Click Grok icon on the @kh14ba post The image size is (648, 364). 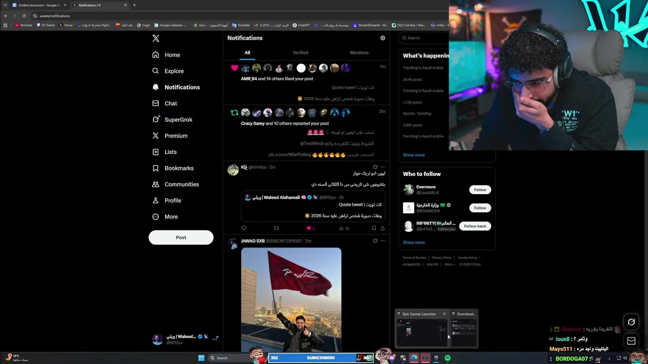375,167
